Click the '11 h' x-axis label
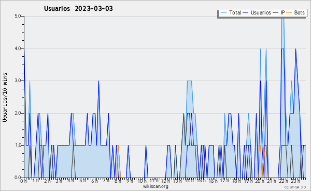This screenshot has height=191, width=311. click(x=154, y=181)
